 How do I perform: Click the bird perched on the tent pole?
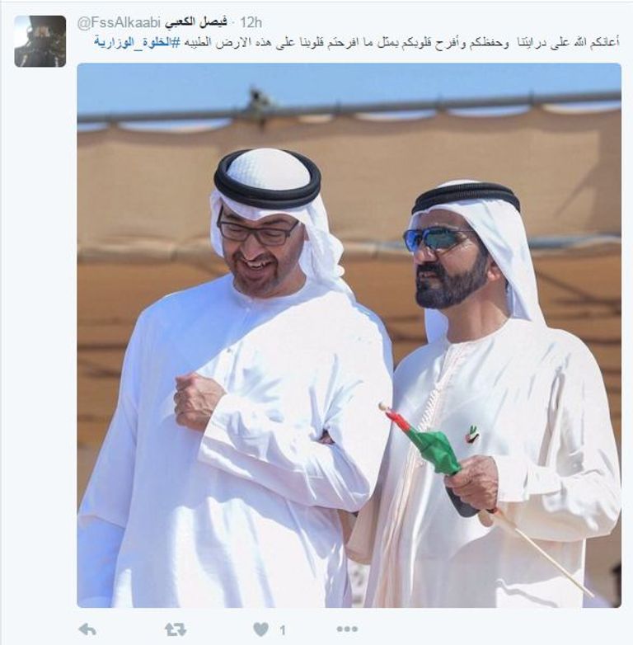click(x=257, y=101)
